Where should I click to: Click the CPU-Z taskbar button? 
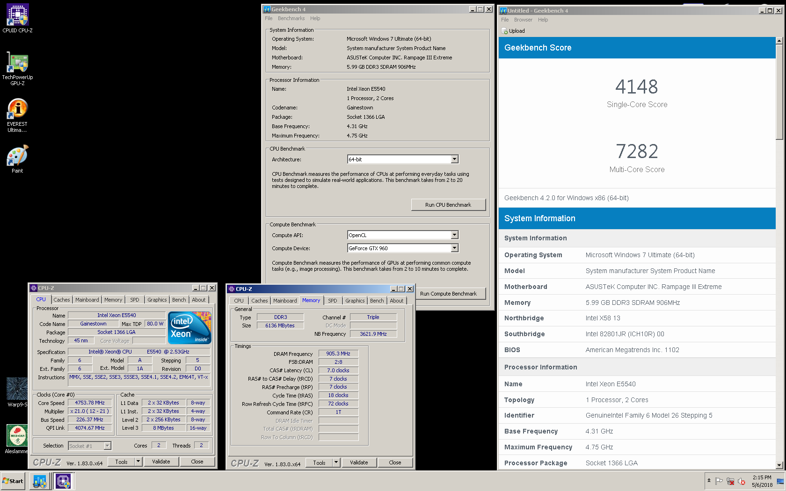(63, 481)
